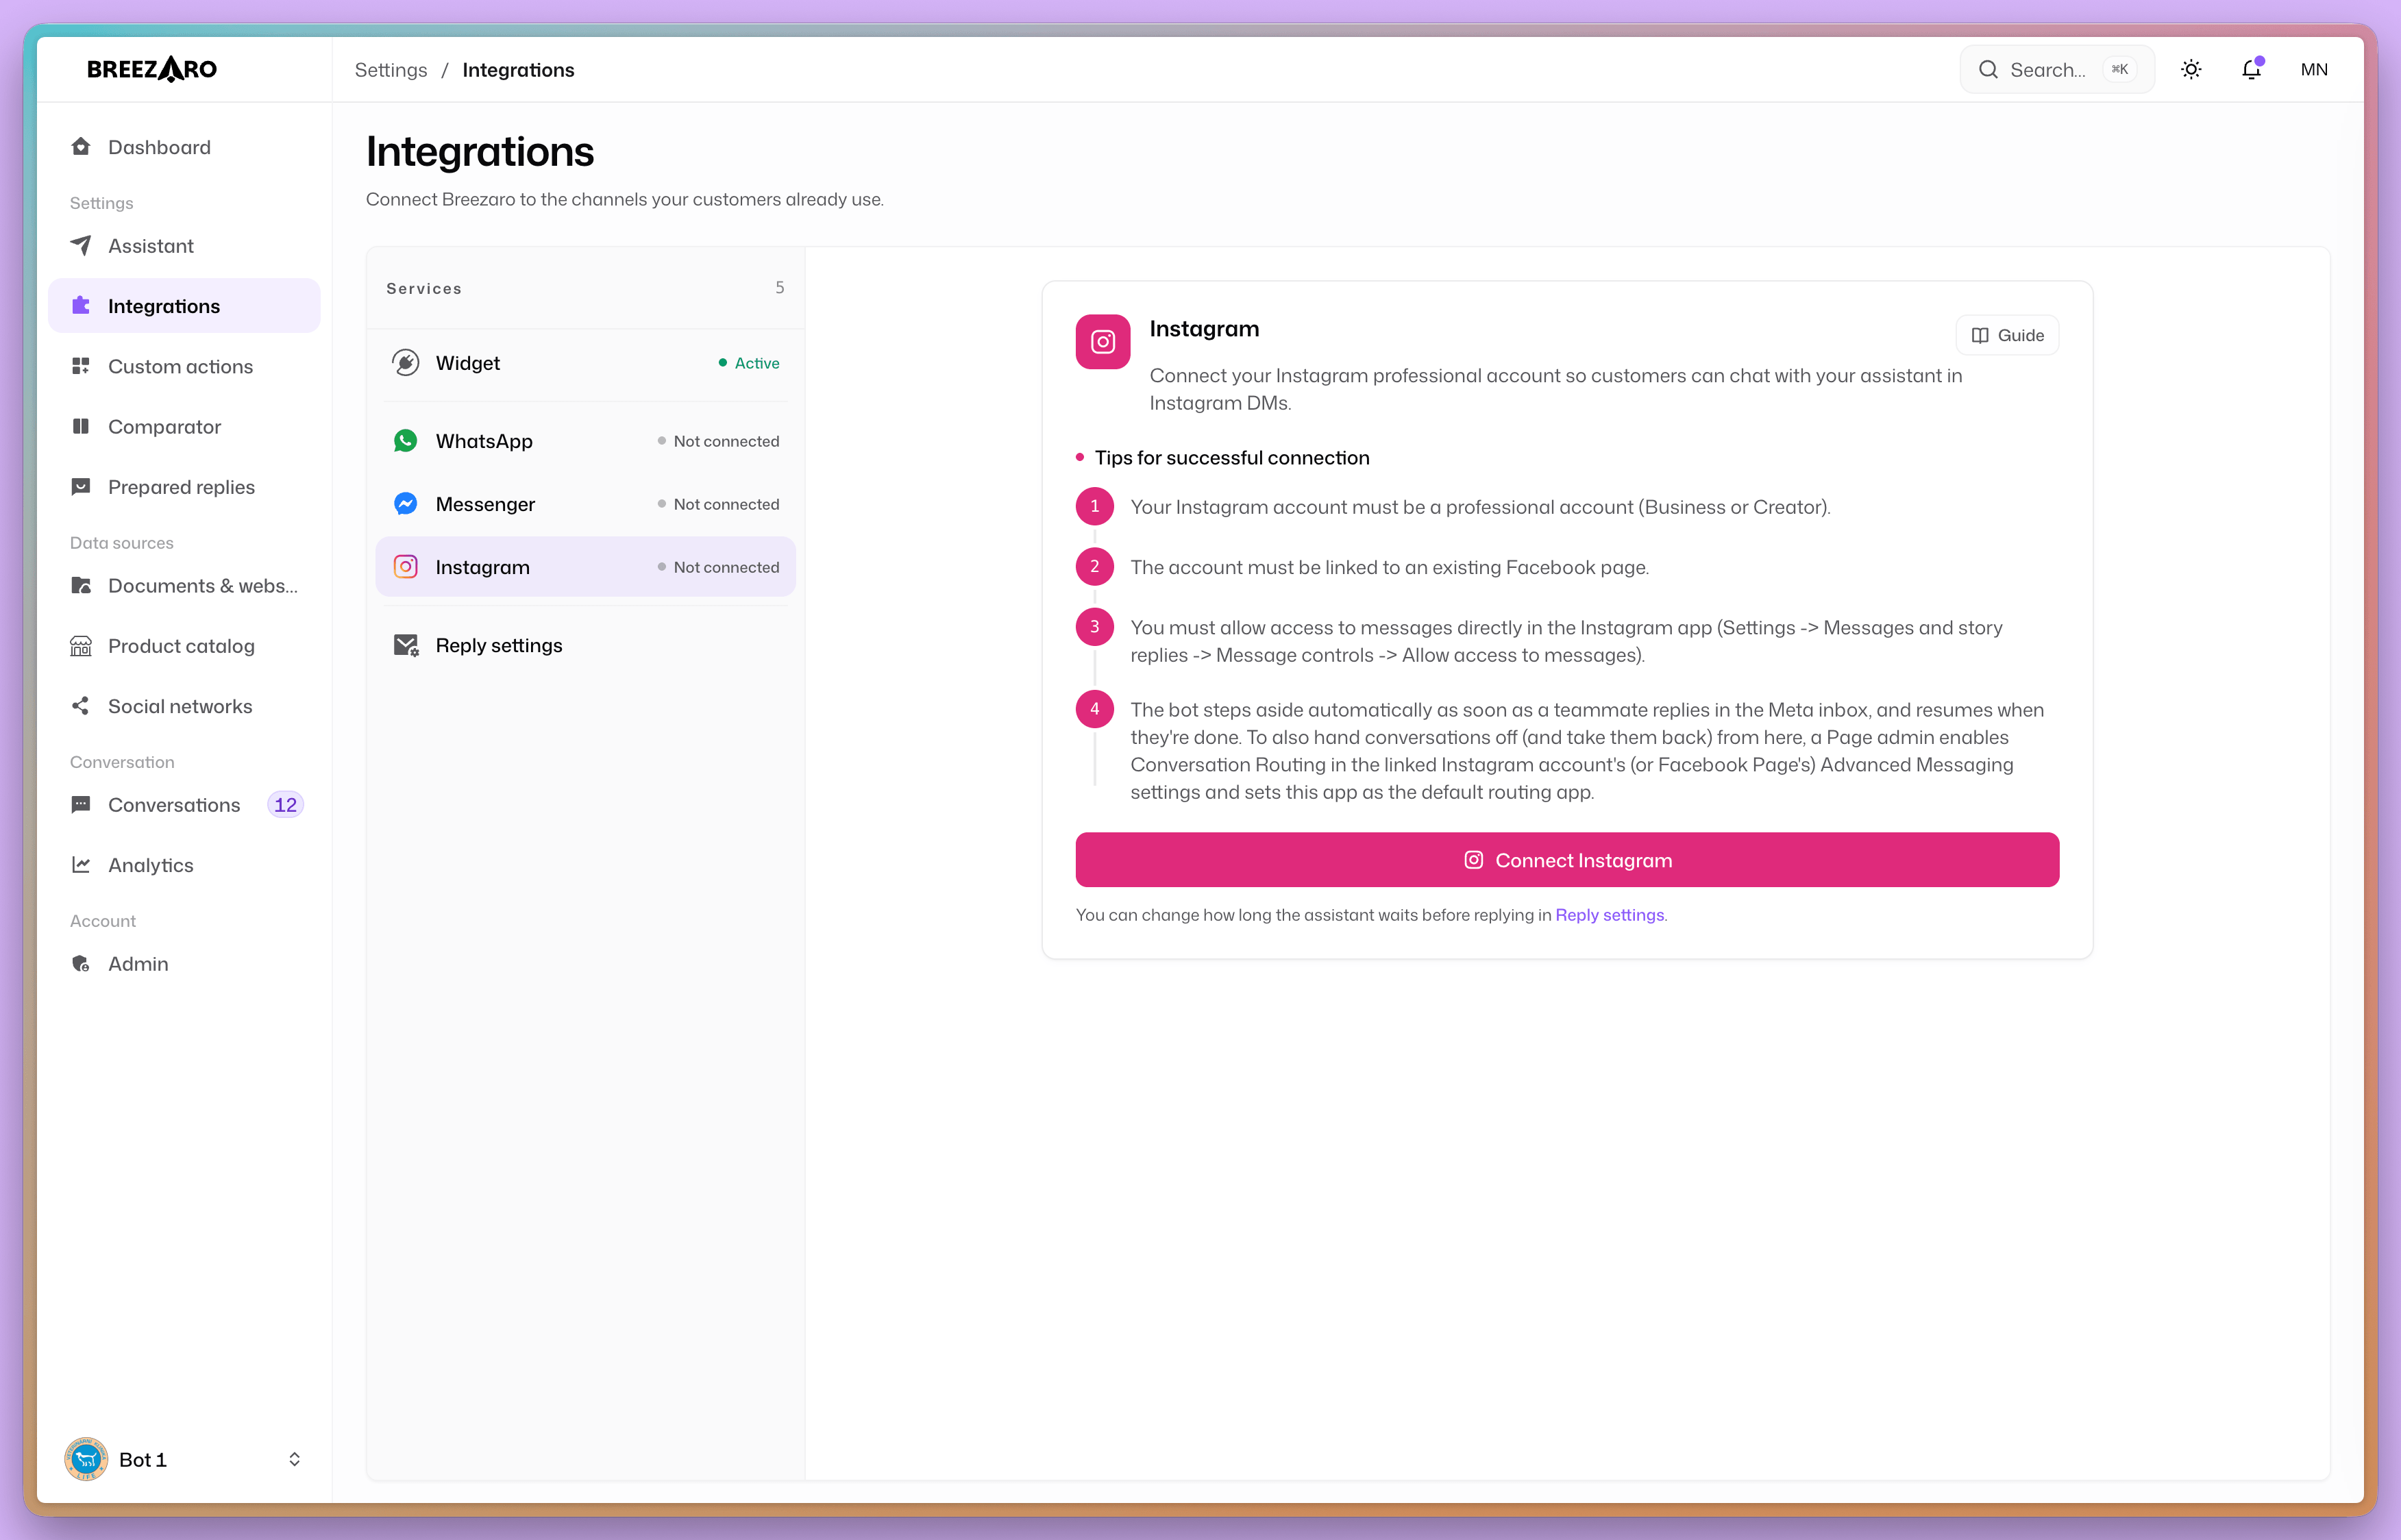Open the Instagram Guide button
Image resolution: width=2401 pixels, height=1540 pixels.
[2006, 335]
